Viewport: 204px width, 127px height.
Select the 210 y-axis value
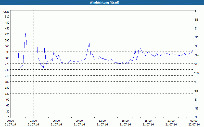pyautogui.click(x=7, y=76)
